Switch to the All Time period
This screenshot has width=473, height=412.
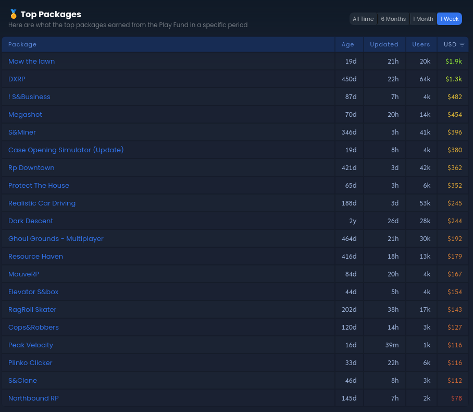pos(363,19)
